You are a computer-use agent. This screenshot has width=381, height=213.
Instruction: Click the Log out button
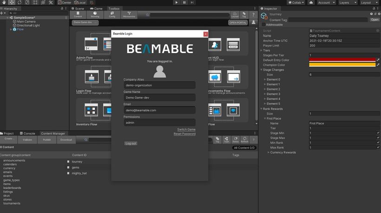[x=131, y=143]
